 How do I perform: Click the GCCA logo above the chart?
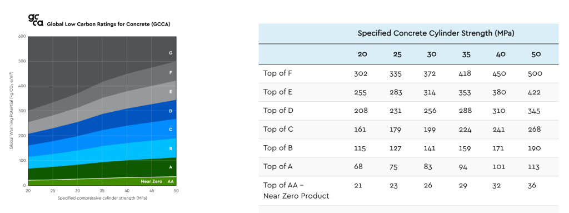pyautogui.click(x=36, y=21)
